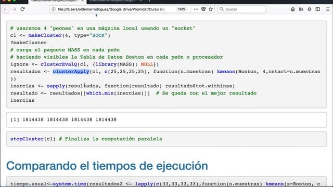
Task: Bookmark this page with the star
Action: (x=211, y=9)
